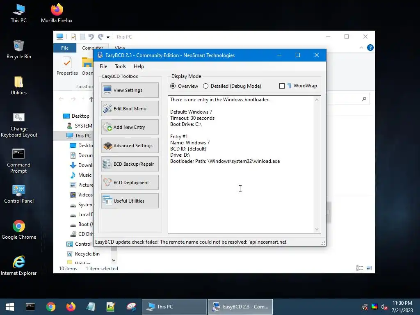The width and height of the screenshot is (420, 315).
Task: Open the EasyBCD Help menu
Action: click(x=139, y=66)
